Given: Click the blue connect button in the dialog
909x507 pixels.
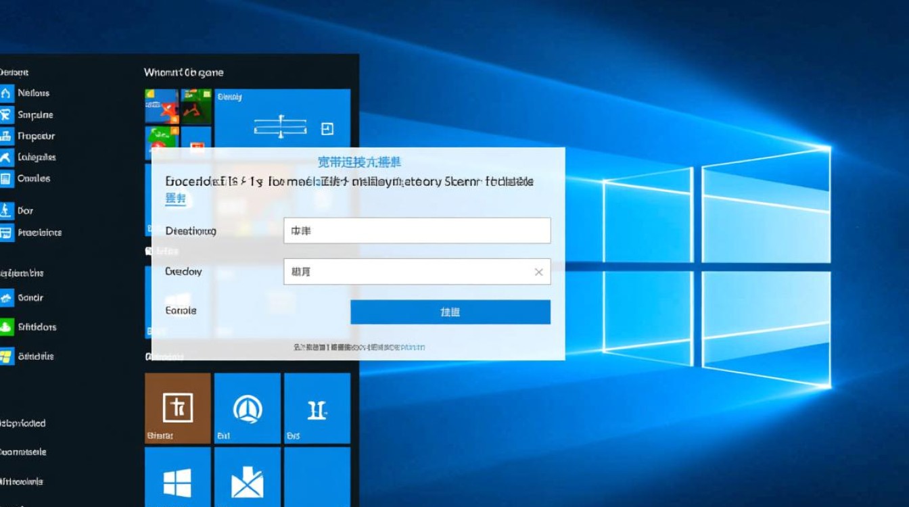Looking at the screenshot, I should pos(450,312).
